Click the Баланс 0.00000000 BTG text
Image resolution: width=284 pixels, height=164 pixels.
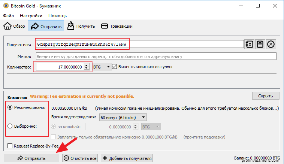[x=257, y=158]
